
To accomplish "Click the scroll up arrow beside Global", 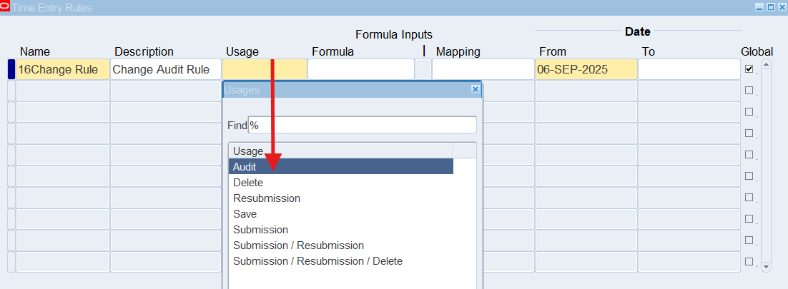I will pos(767,65).
